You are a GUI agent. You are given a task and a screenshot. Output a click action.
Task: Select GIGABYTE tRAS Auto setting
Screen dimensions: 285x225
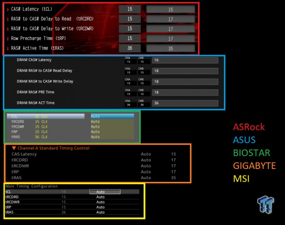click(146, 178)
